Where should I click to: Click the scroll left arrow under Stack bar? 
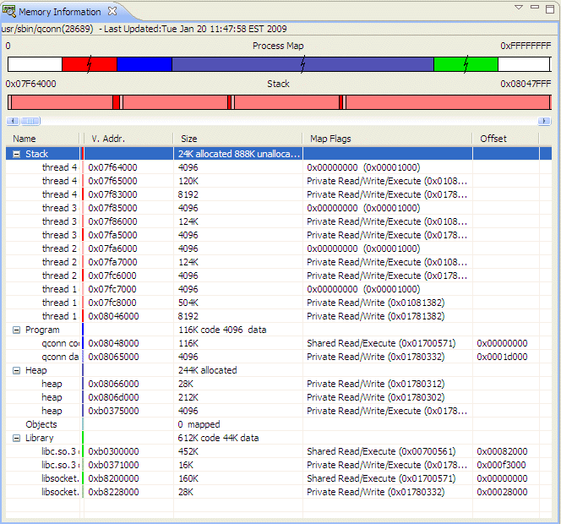pos(11,121)
